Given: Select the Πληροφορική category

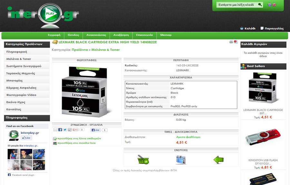Looking at the screenshot, I should pos(27,52).
